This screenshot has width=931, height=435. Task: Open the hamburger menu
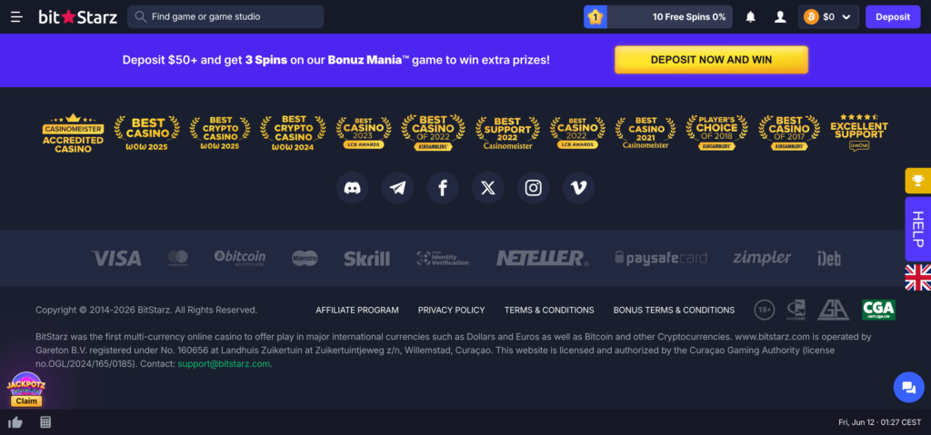[x=16, y=17]
